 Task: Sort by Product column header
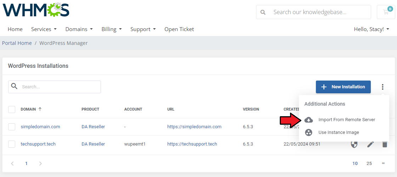point(90,109)
